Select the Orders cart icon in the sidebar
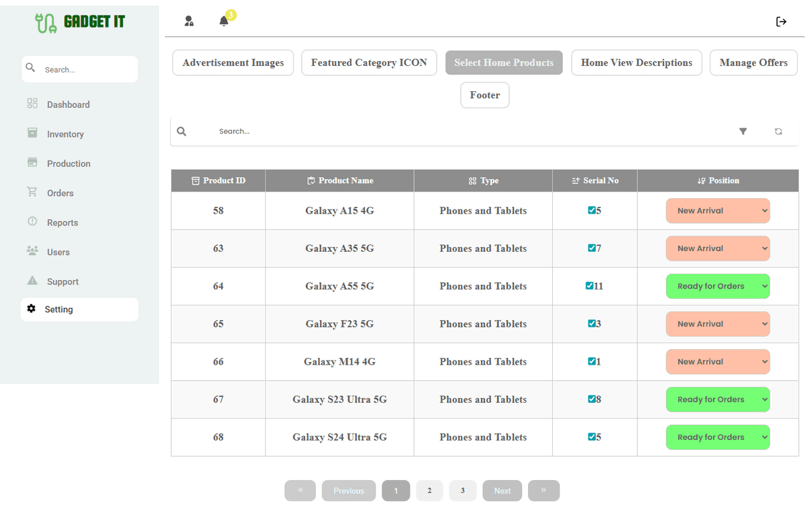This screenshot has height=507, width=805. click(31, 193)
